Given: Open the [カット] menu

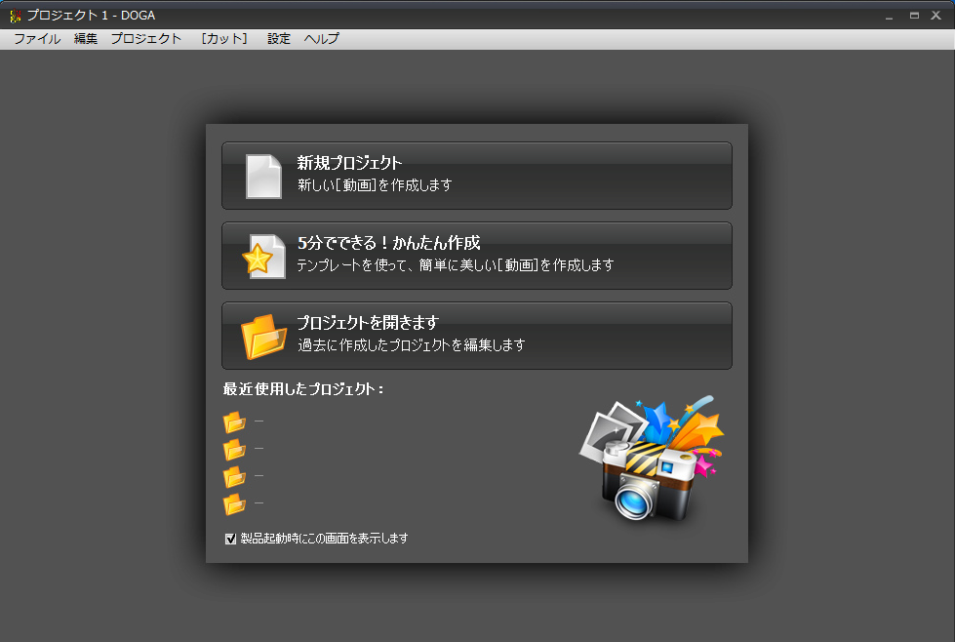Looking at the screenshot, I should [224, 39].
